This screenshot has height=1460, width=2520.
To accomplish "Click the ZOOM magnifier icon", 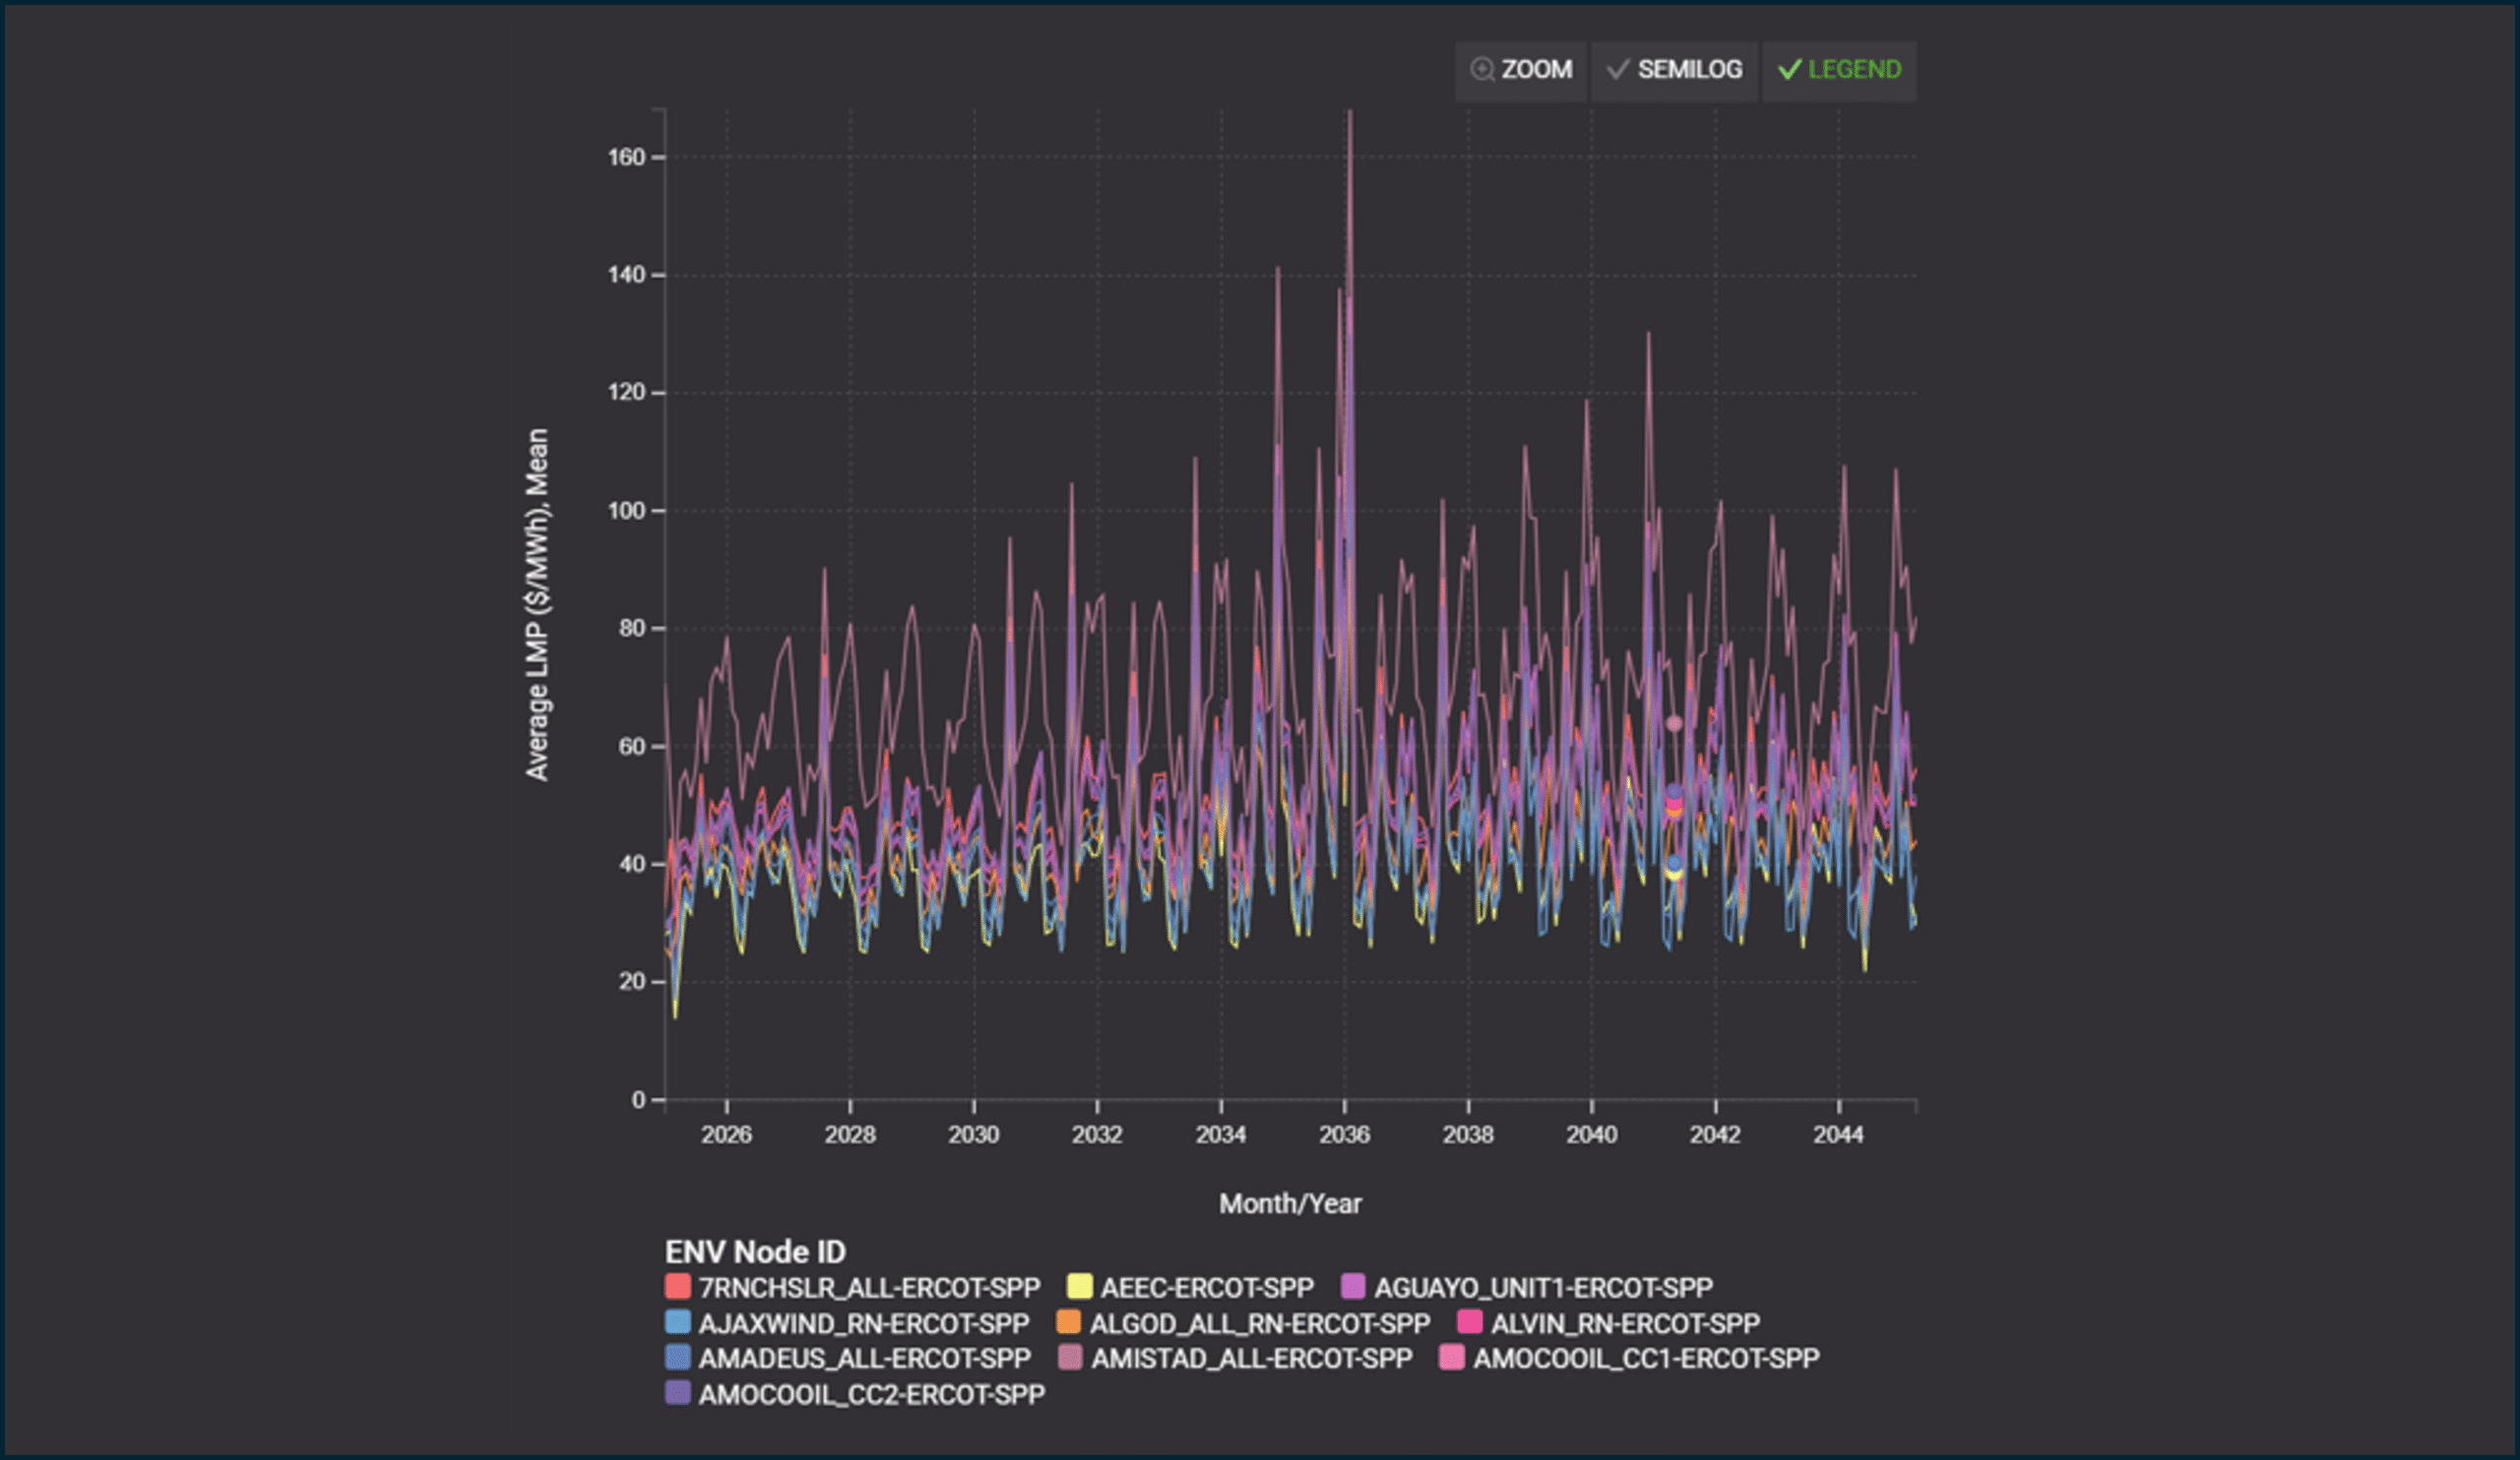I will pyautogui.click(x=1481, y=69).
